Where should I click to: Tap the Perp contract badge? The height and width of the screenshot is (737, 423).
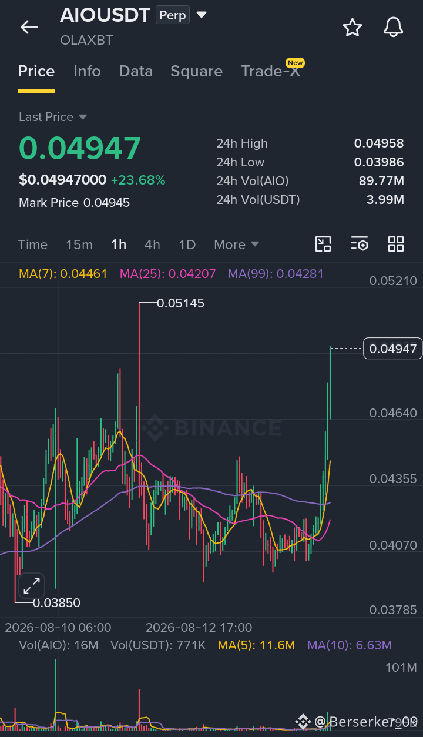click(x=173, y=15)
